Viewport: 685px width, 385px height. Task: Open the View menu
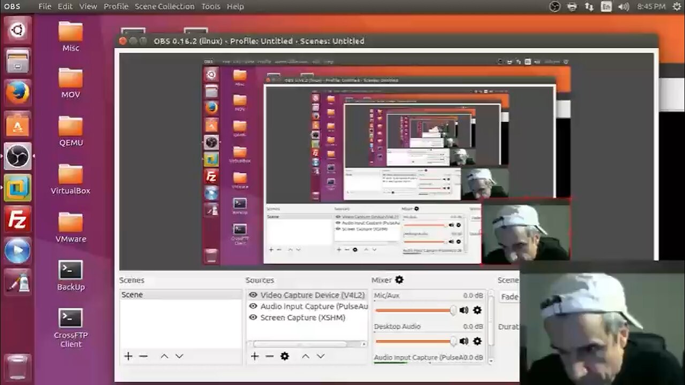click(x=88, y=6)
